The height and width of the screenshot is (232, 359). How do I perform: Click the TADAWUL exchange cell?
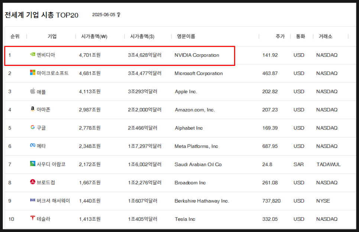329,165
